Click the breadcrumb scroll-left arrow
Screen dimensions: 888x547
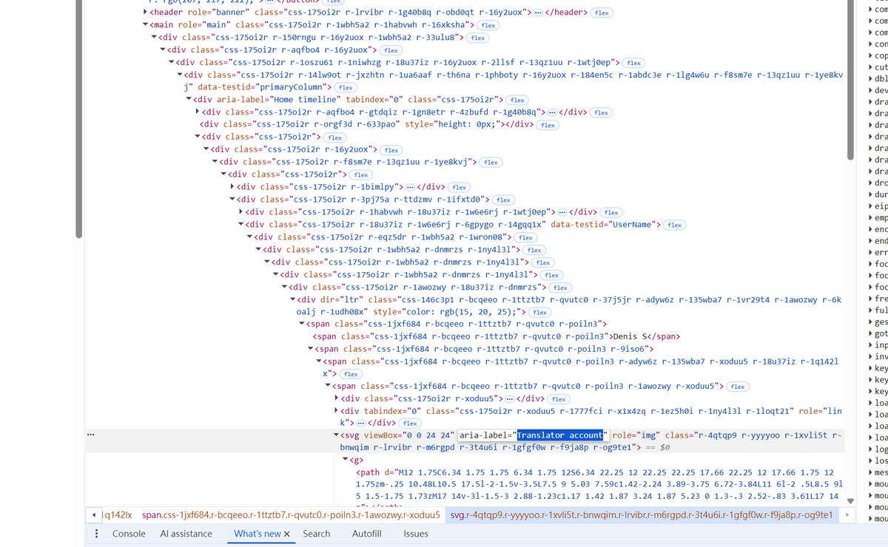coord(92,514)
